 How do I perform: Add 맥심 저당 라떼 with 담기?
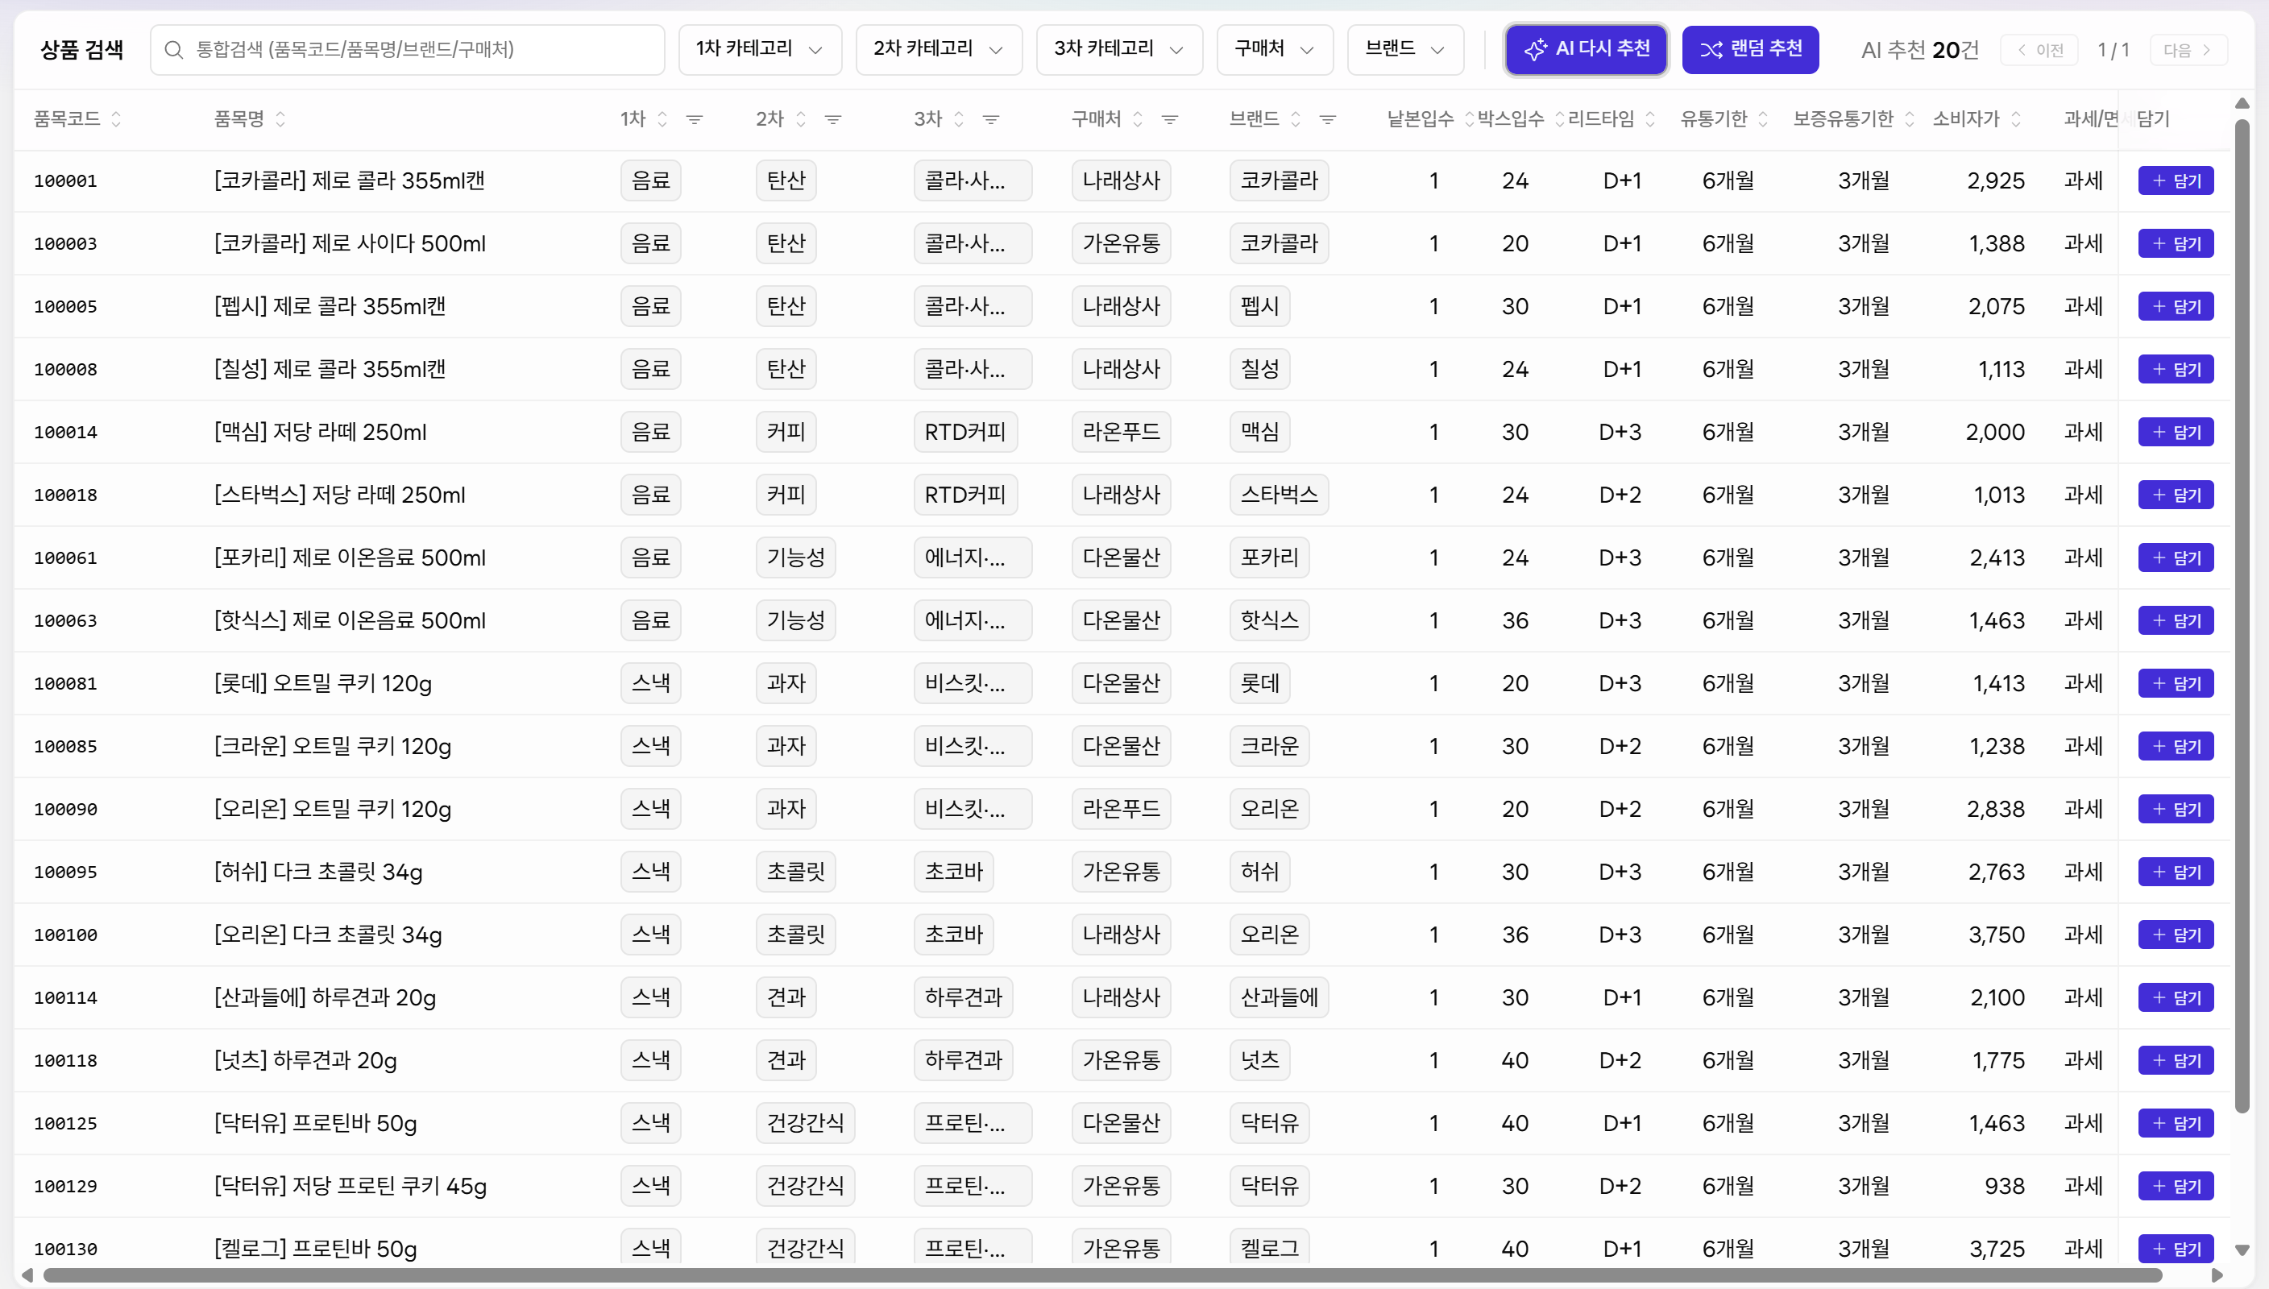tap(2176, 432)
